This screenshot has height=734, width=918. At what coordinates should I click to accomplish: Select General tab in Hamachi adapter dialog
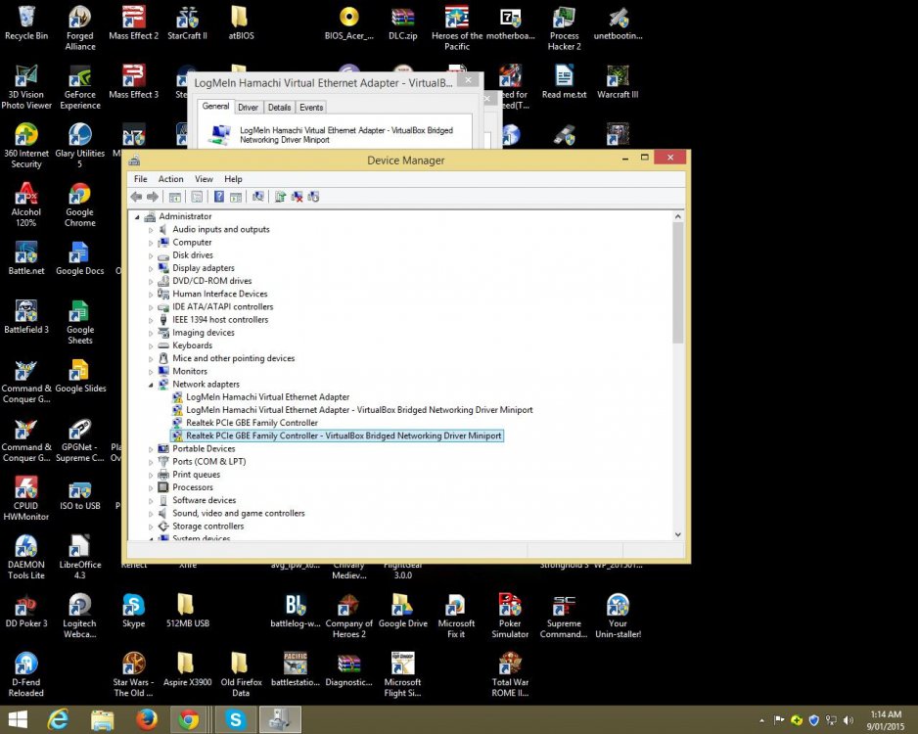tap(215, 107)
